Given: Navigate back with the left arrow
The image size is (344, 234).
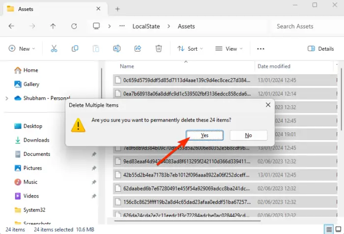Looking at the screenshot, I should [x=11, y=27].
